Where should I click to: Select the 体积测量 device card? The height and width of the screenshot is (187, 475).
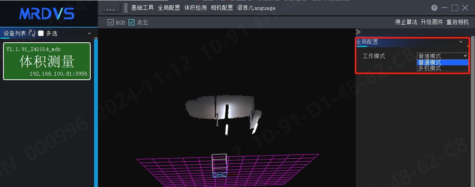(47, 61)
